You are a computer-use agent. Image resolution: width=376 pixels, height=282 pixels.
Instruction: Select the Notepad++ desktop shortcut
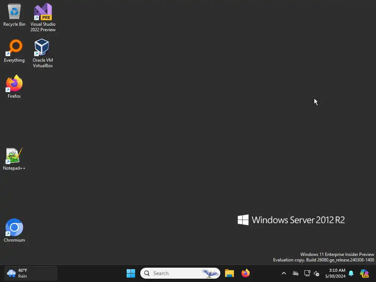click(x=14, y=159)
